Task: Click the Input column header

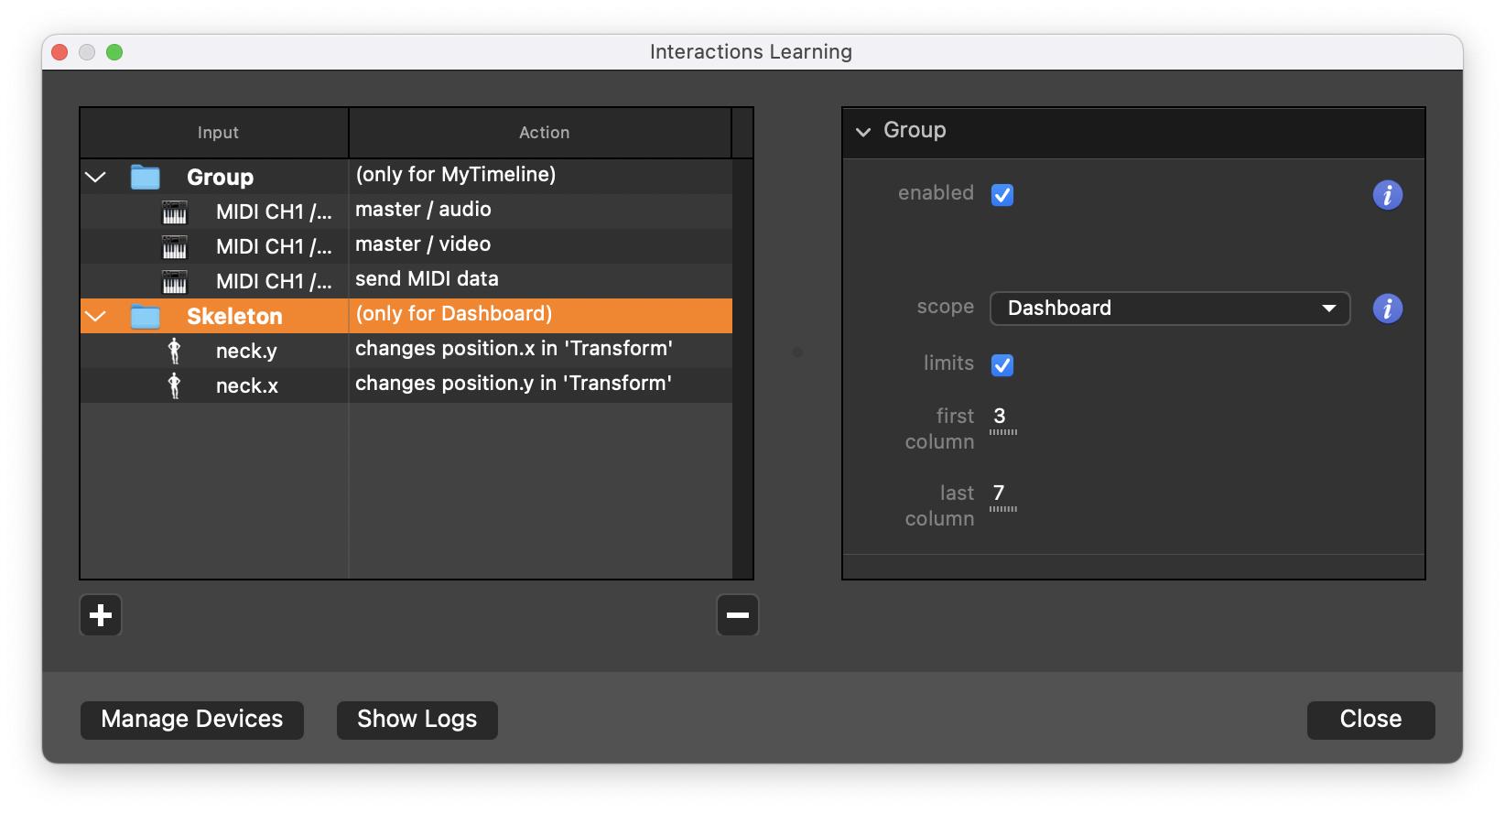Action: tap(217, 133)
